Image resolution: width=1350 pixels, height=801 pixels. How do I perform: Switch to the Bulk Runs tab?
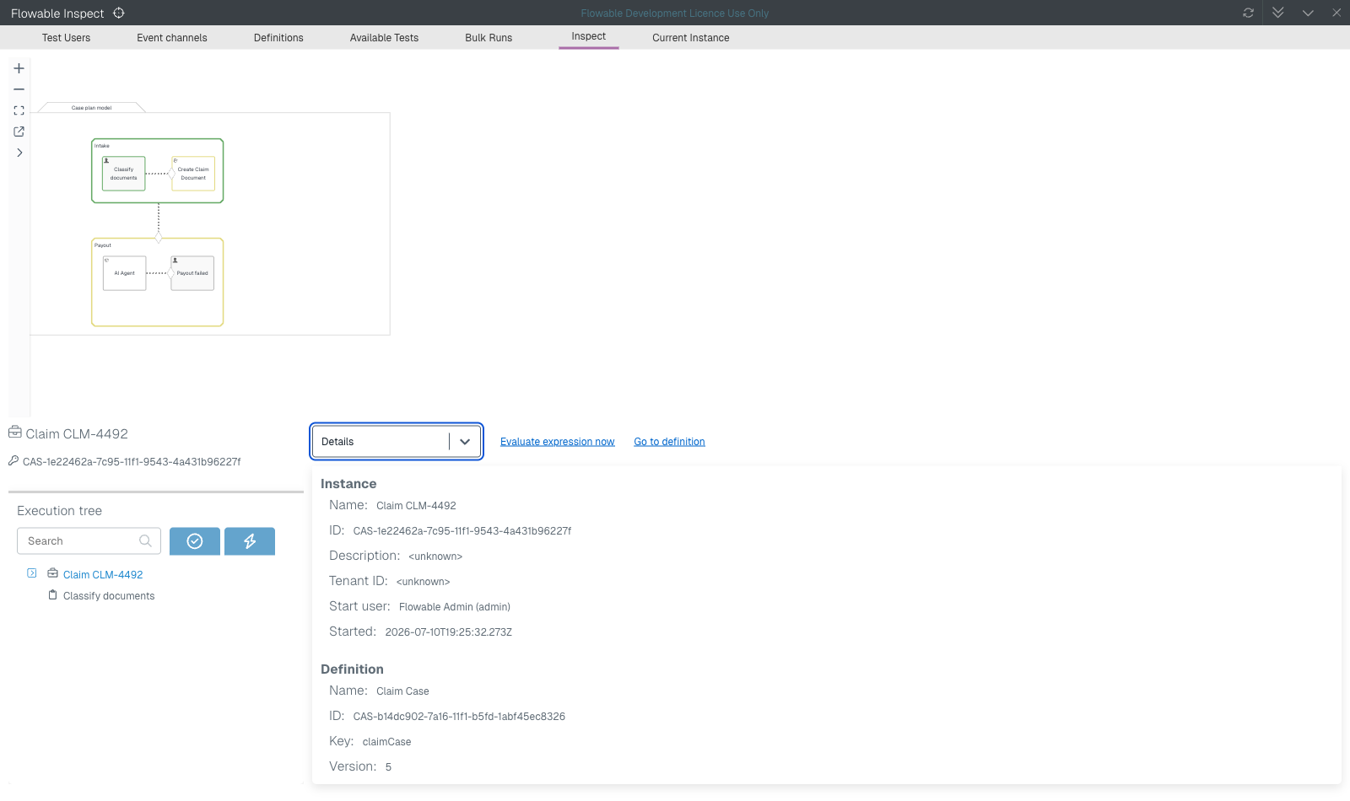pos(489,38)
